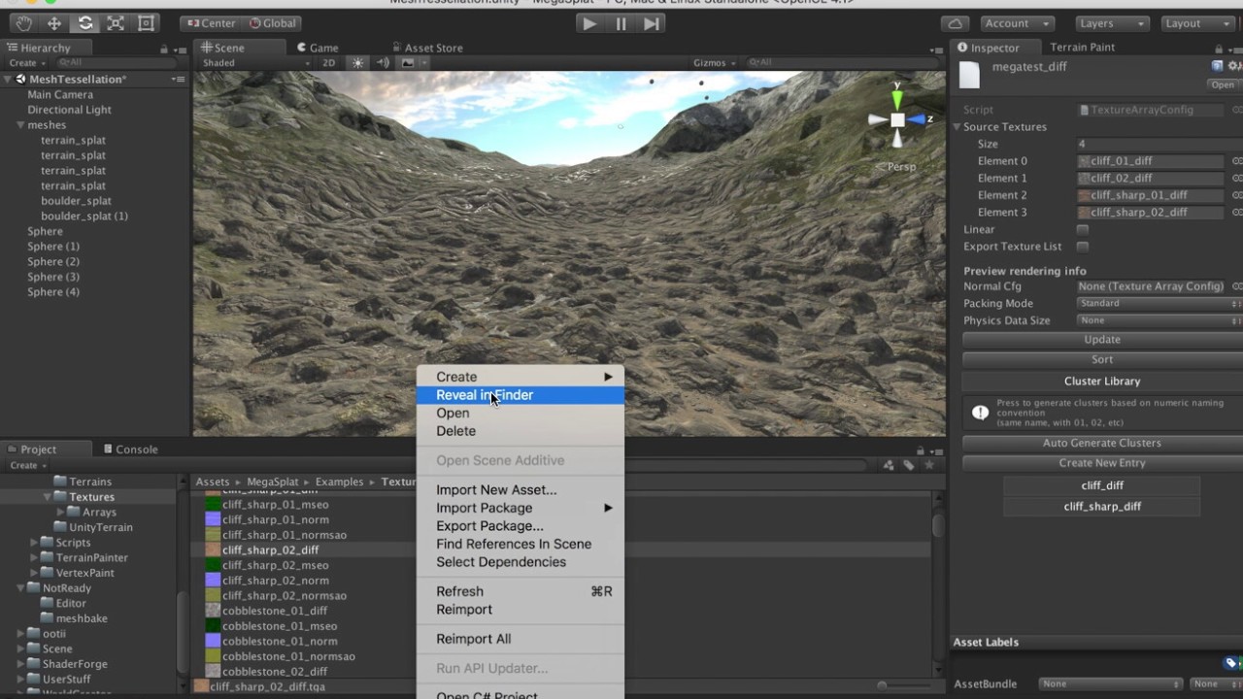The height and width of the screenshot is (699, 1243).
Task: Switch to the Console tab
Action: click(x=130, y=449)
